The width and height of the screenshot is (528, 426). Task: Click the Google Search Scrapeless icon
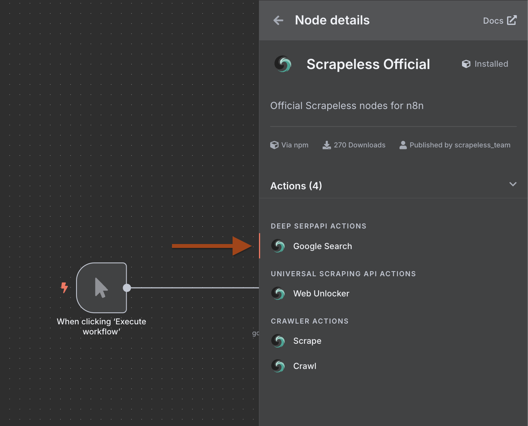278,246
